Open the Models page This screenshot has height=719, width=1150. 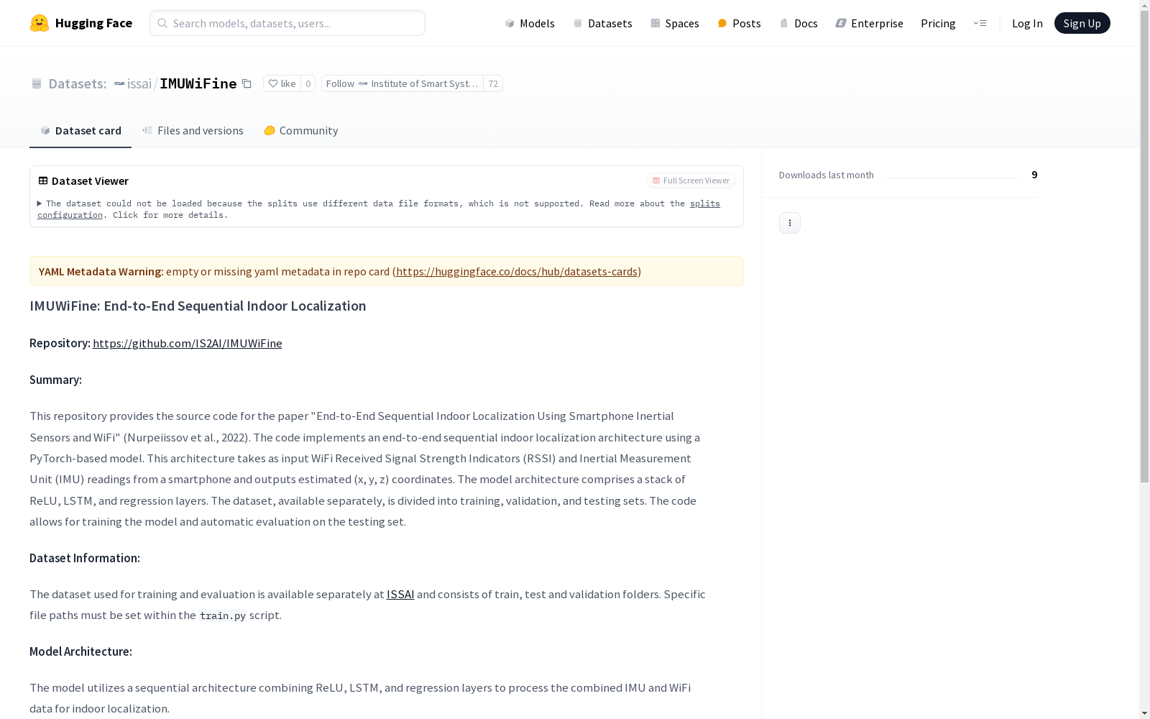click(530, 23)
